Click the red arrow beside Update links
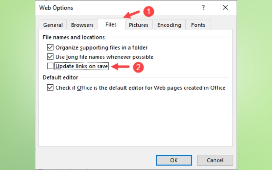 click(x=121, y=67)
